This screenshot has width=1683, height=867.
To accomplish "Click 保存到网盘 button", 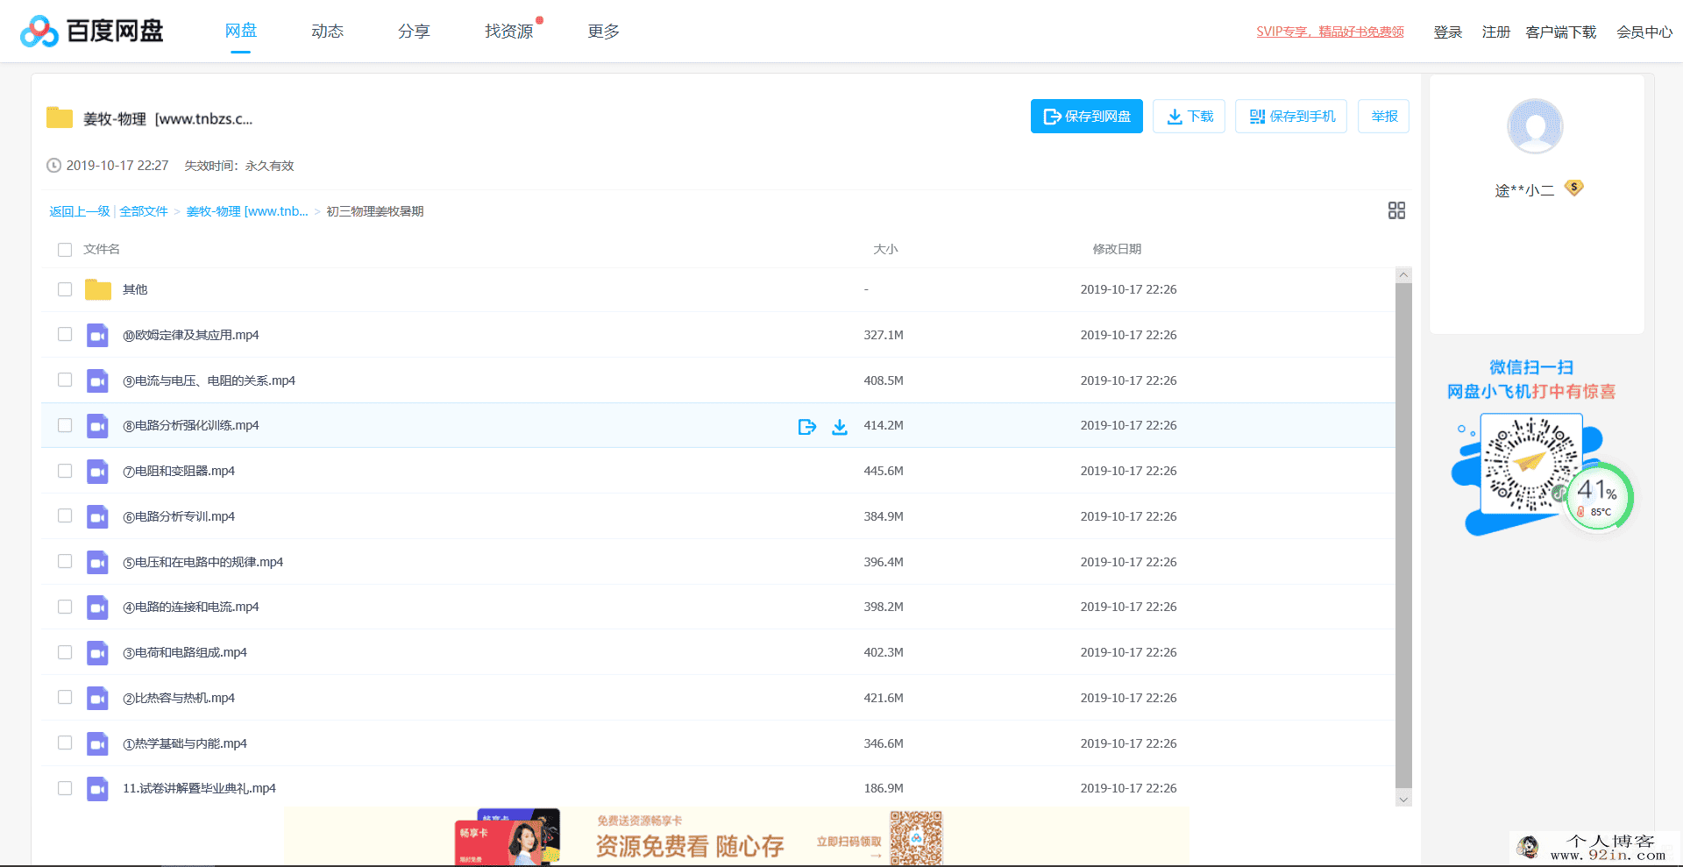I will tap(1087, 117).
